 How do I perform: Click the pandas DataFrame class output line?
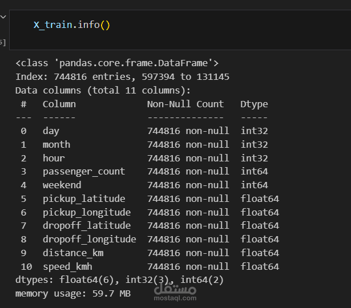tap(117, 63)
